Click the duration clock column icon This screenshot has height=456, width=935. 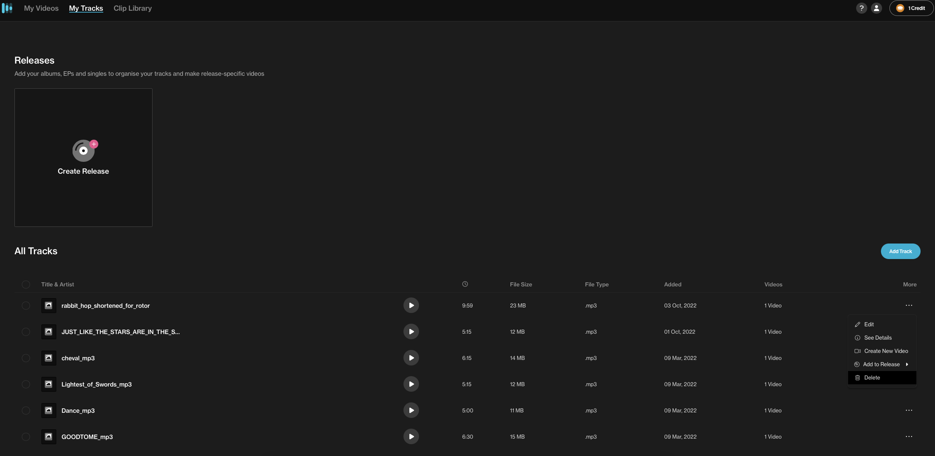(465, 284)
